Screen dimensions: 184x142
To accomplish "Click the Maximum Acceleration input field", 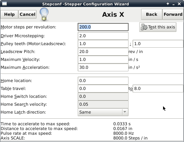I will [x=103, y=67].
